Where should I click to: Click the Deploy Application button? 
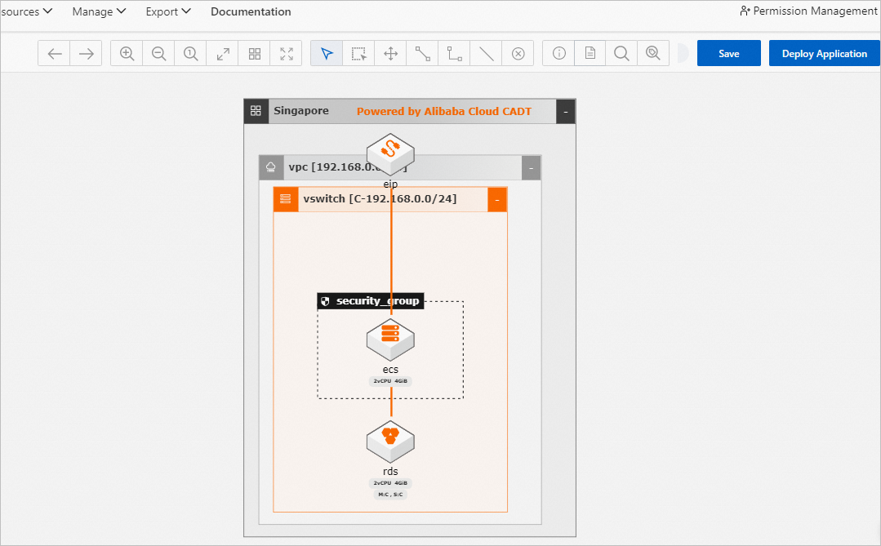824,53
